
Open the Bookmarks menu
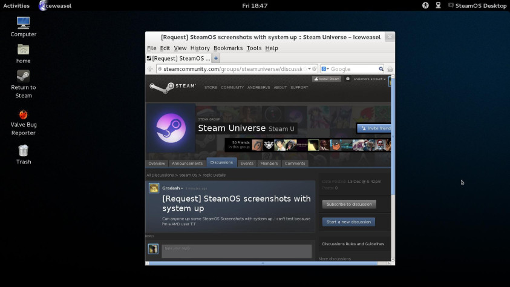click(228, 48)
